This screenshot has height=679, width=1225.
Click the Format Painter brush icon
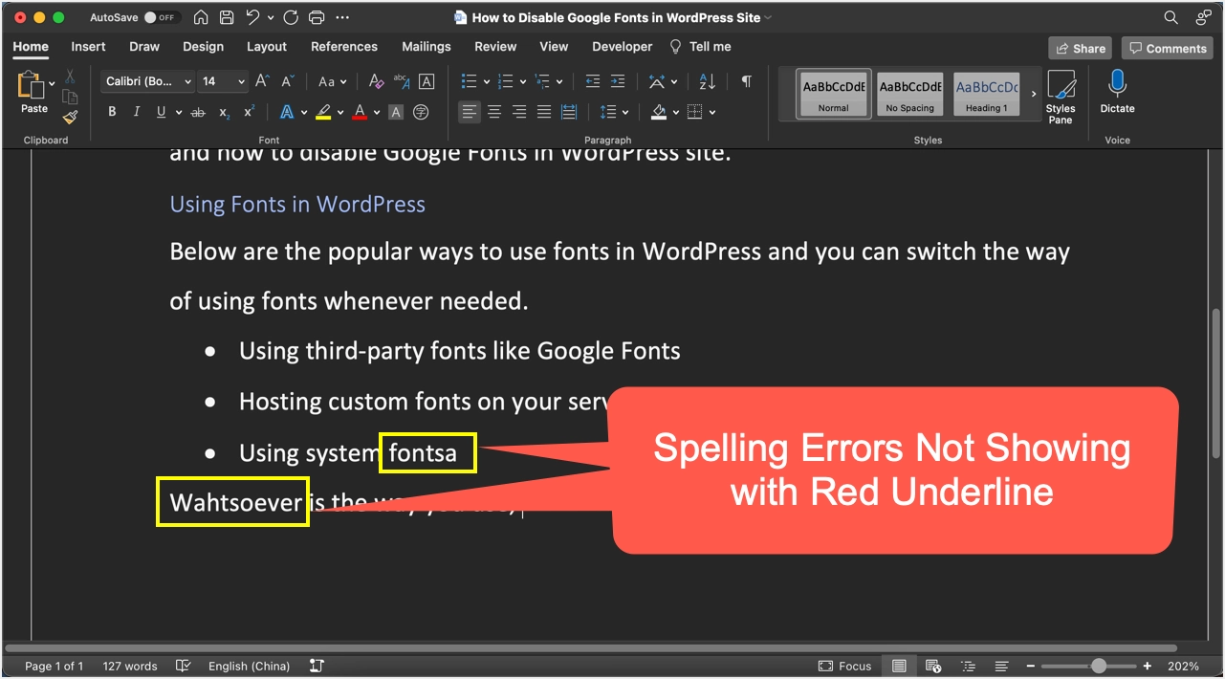point(70,117)
